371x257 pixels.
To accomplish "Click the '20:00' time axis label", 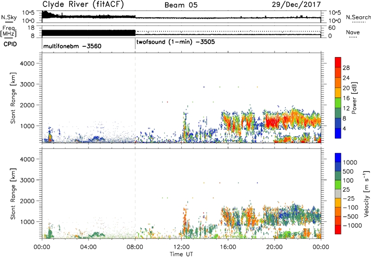I will point(275,247).
